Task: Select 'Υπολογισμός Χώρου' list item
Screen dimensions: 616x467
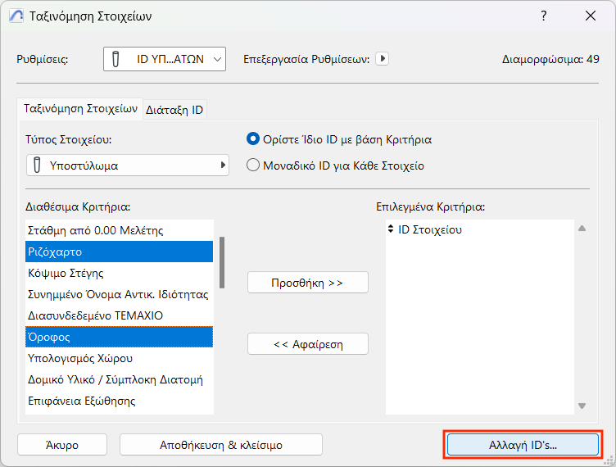Action: (x=80, y=358)
